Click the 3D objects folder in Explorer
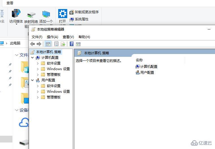 pos(25,67)
